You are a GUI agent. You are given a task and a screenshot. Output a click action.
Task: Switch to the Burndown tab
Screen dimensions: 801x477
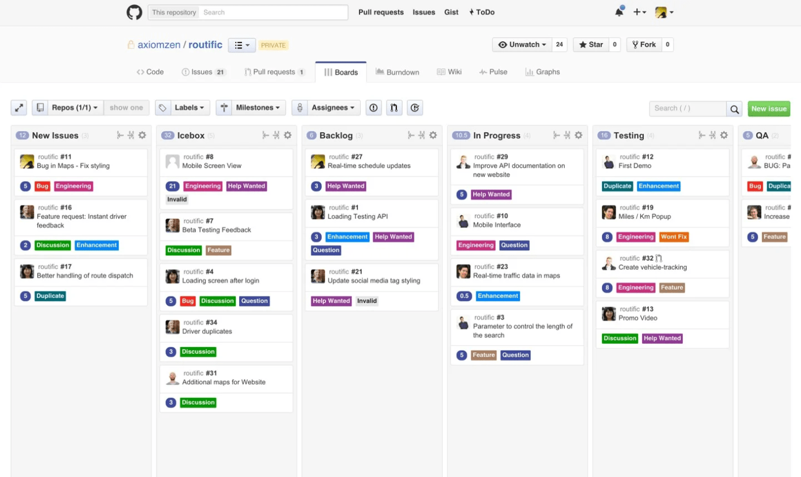pos(397,72)
